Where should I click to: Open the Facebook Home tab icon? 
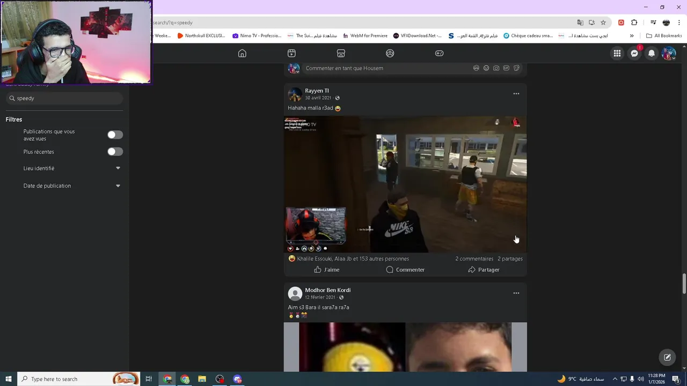pos(242,53)
